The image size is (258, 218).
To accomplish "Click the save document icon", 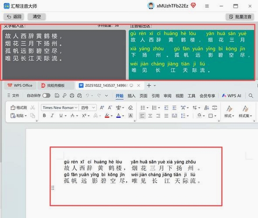I will [57, 95].
